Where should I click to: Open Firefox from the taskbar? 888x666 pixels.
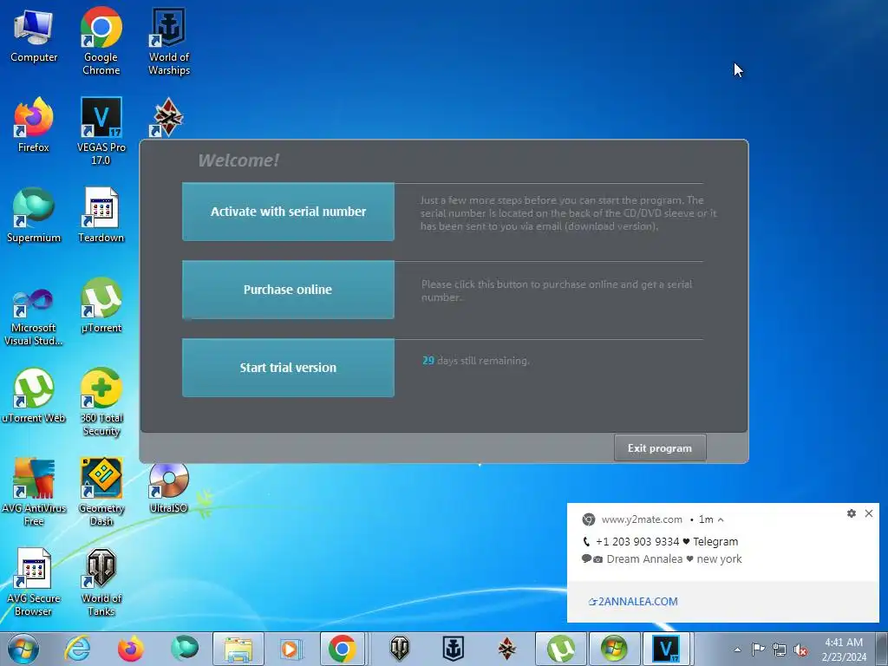pyautogui.click(x=131, y=649)
